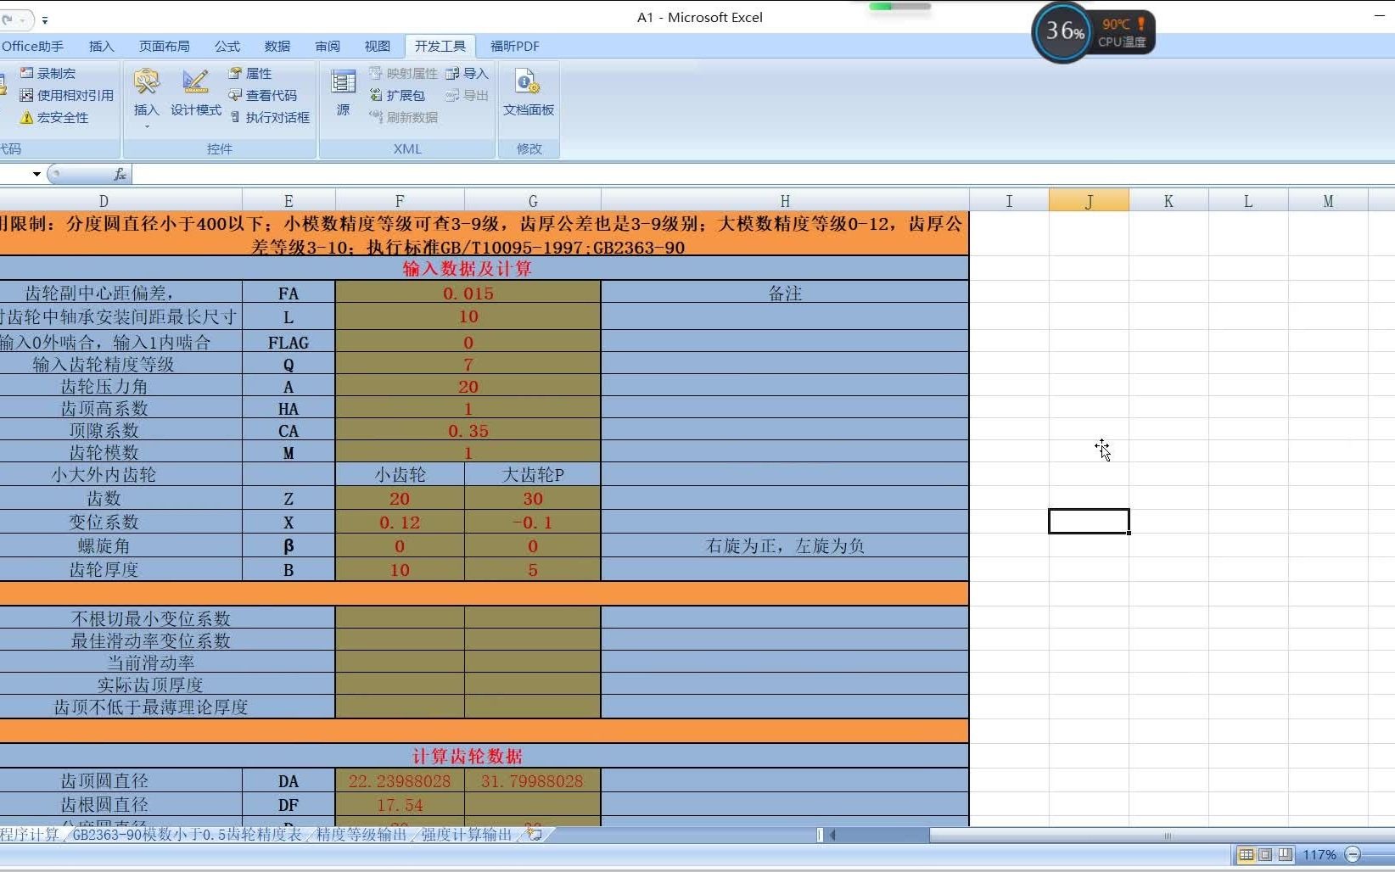Screen dimensions: 1395x872
Task: Click the CPU temperature monitor widget
Action: (1094, 32)
